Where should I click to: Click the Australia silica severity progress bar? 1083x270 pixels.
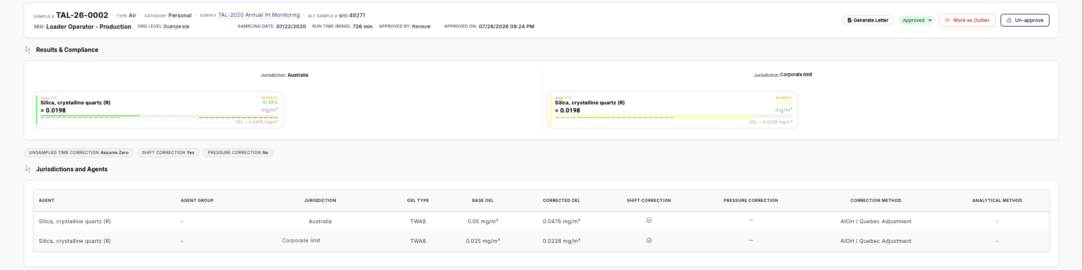[159, 117]
